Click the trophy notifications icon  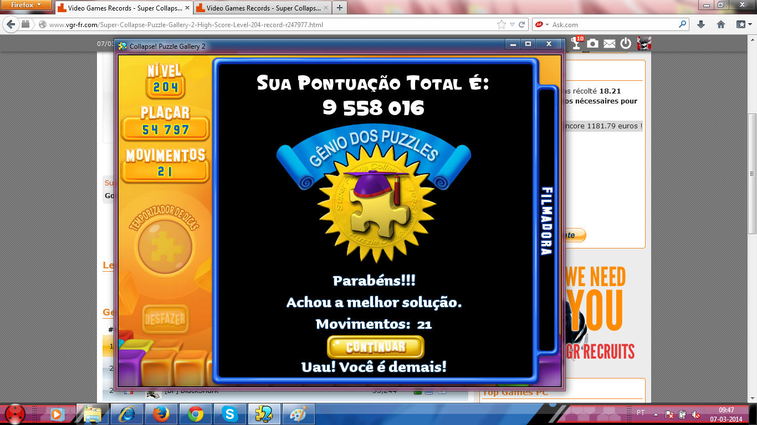[x=577, y=43]
